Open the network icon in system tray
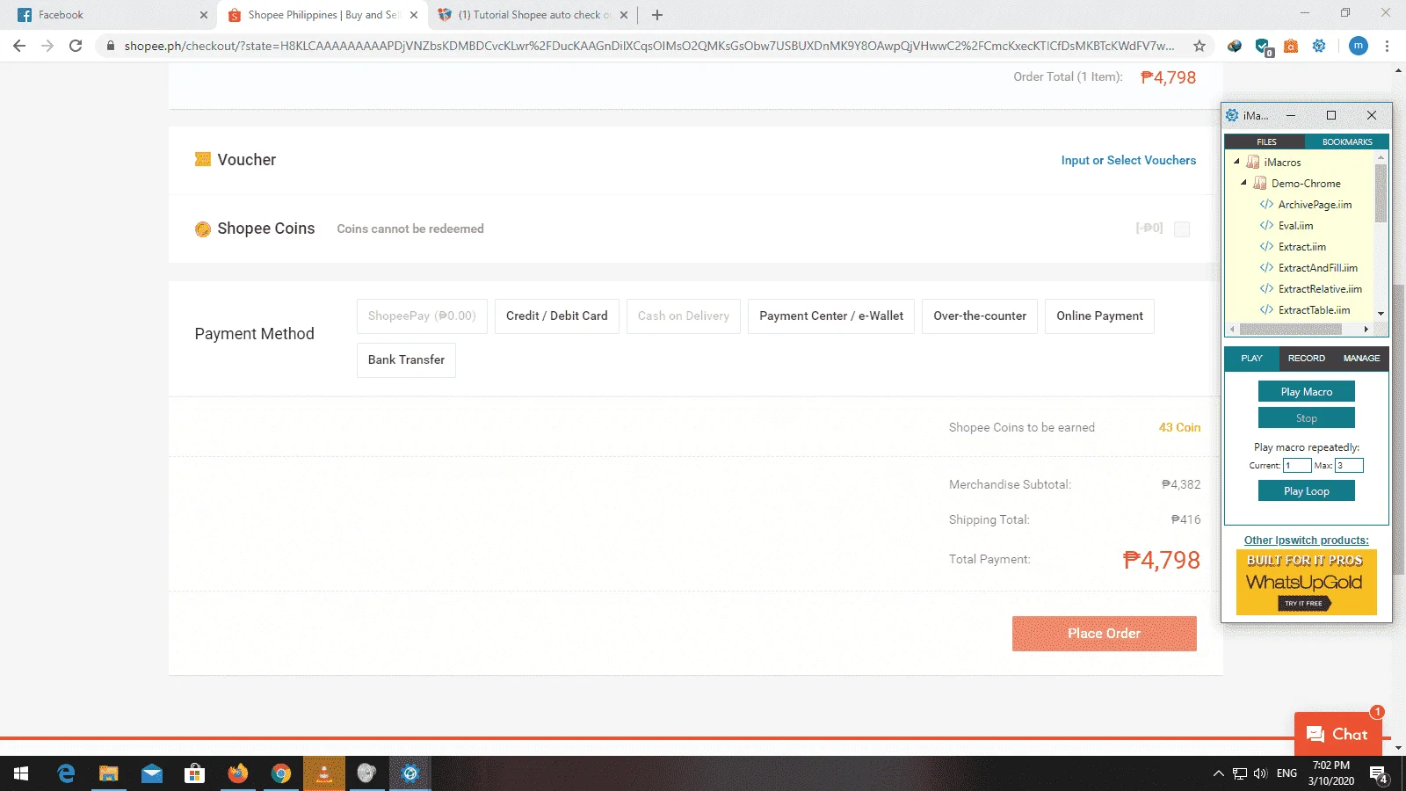 (x=1240, y=773)
